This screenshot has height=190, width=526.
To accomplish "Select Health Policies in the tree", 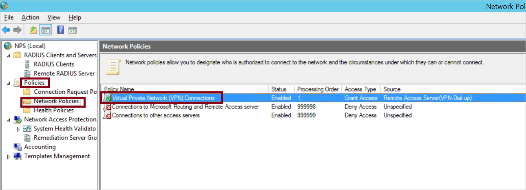I will pos(54,110).
